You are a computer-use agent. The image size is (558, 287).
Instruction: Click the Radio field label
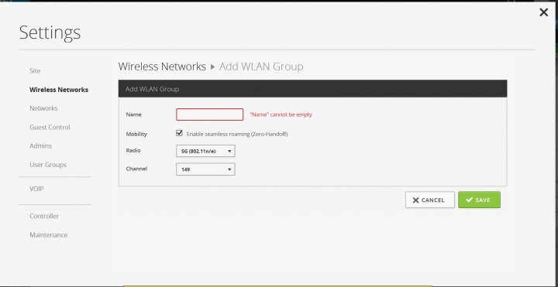pyautogui.click(x=133, y=151)
